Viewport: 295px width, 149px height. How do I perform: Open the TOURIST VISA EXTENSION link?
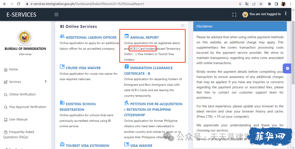tap(87, 146)
